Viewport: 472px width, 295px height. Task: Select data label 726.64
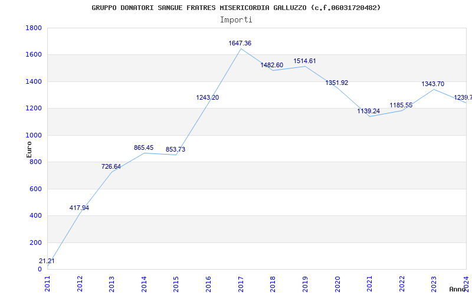tap(111, 166)
